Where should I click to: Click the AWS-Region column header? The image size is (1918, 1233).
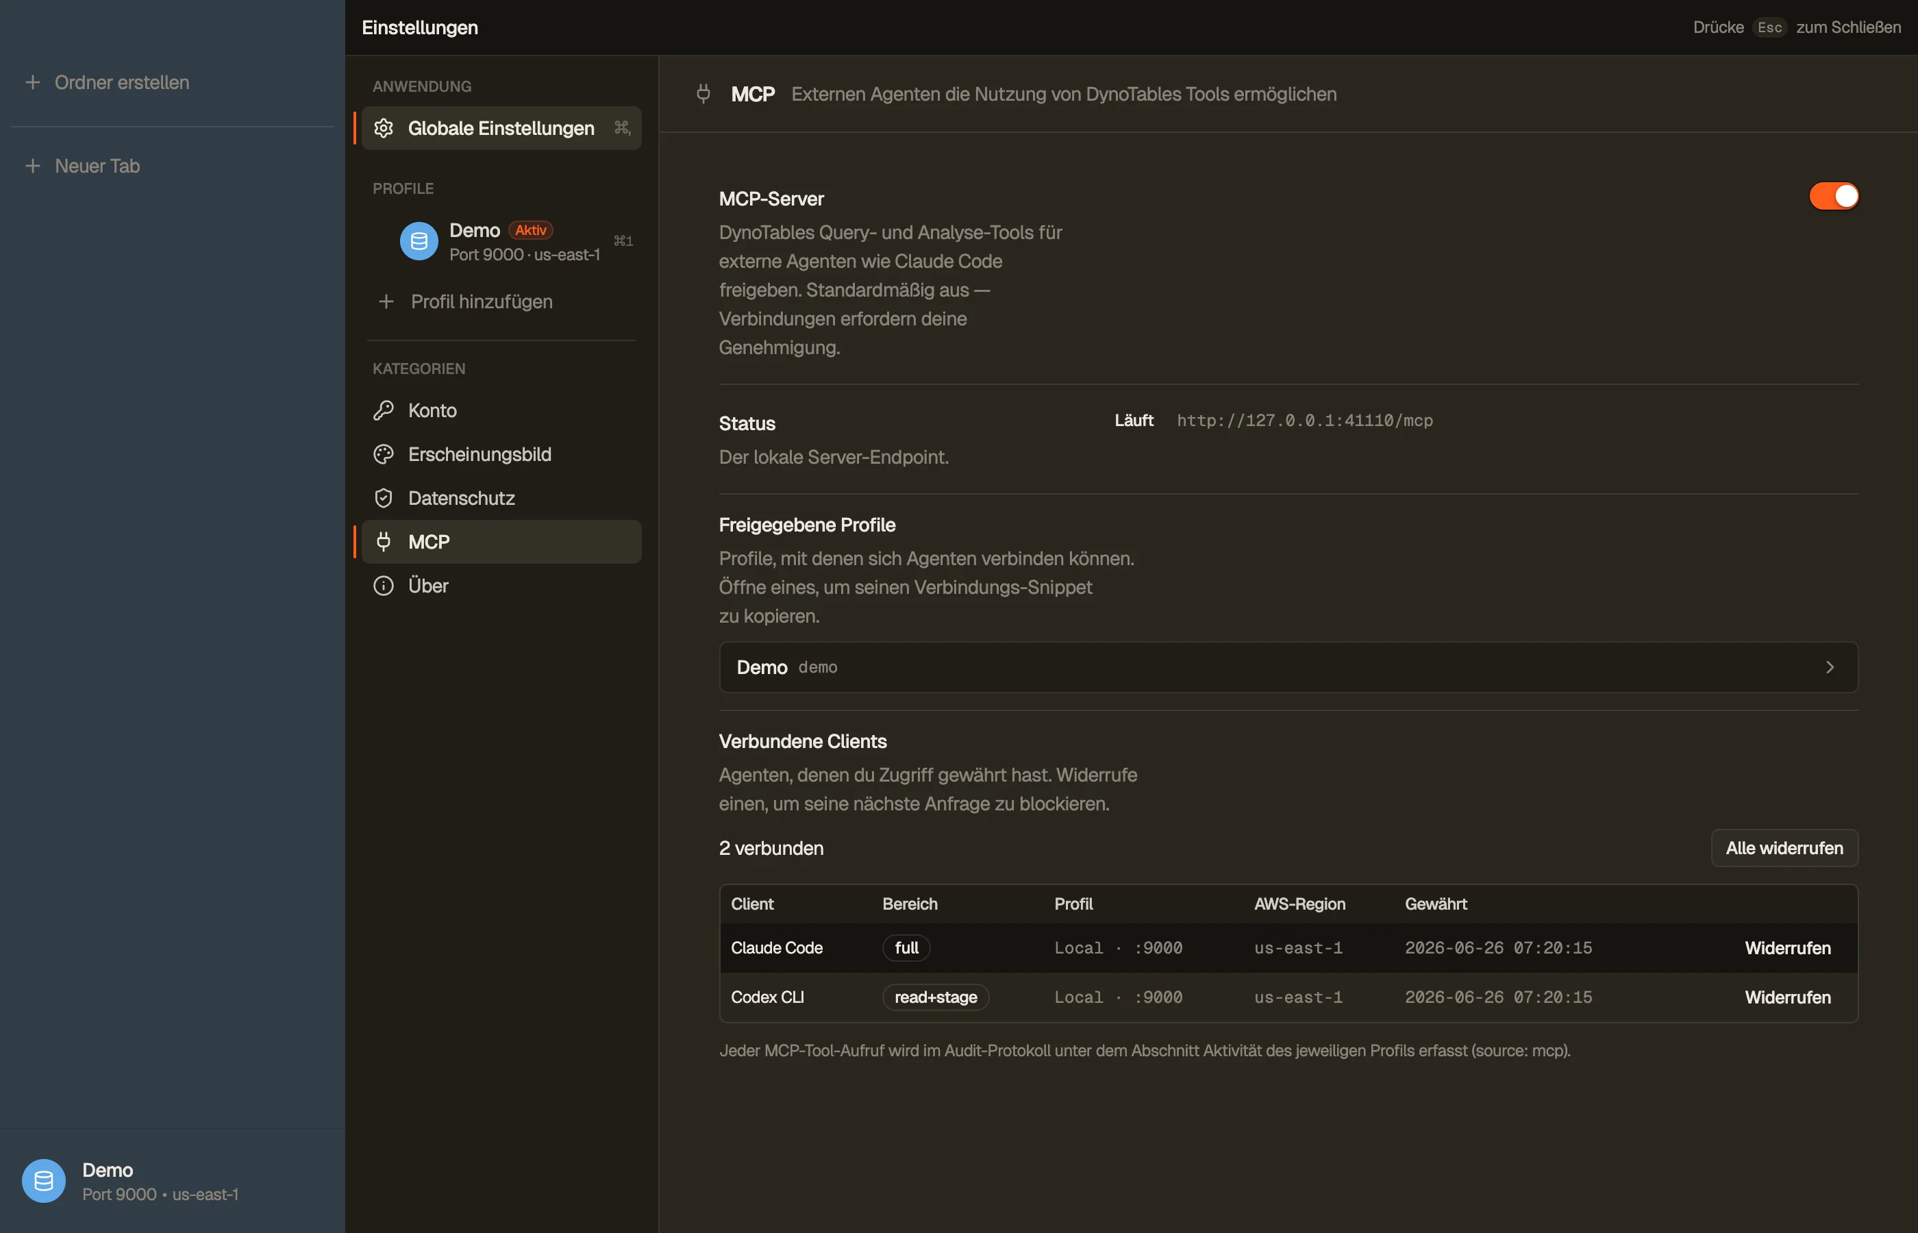1299,904
